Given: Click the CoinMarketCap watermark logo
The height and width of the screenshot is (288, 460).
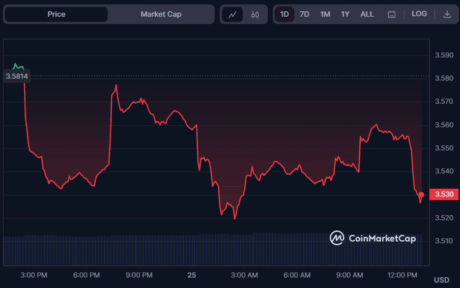Looking at the screenshot, I should [x=373, y=238].
